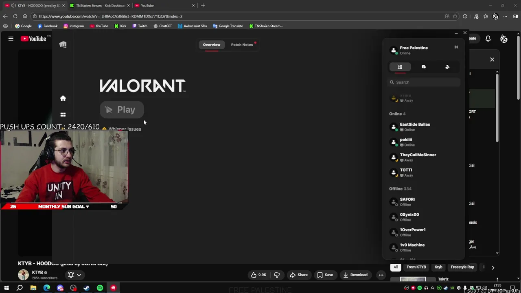Image resolution: width=521 pixels, height=293 pixels.
Task: Click the greyed-out VALORANT Play button
Action: (x=122, y=109)
